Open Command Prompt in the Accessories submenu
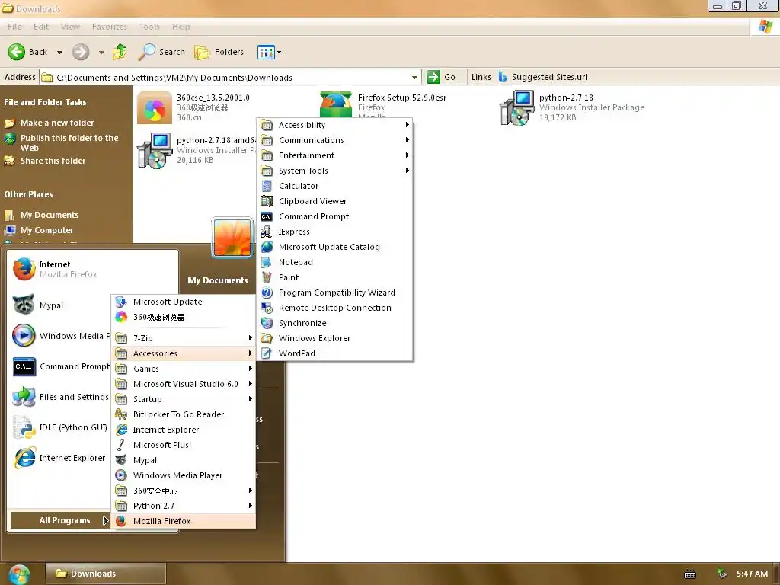Viewport: 780px width, 585px height. pyautogui.click(x=334, y=216)
